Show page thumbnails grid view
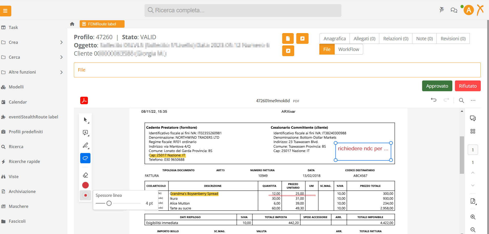The height and width of the screenshot is (234, 489). pyautogui.click(x=473, y=131)
